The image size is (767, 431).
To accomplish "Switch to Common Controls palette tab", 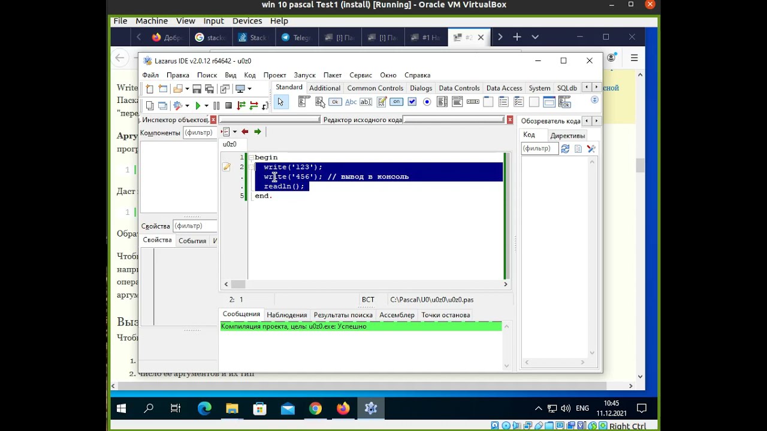I will (x=375, y=88).
